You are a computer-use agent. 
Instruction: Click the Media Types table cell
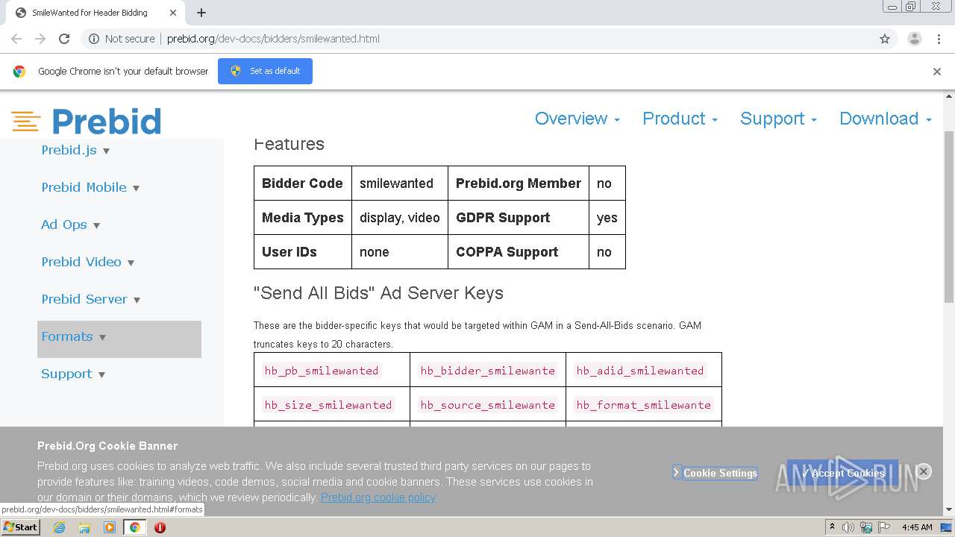click(x=303, y=218)
